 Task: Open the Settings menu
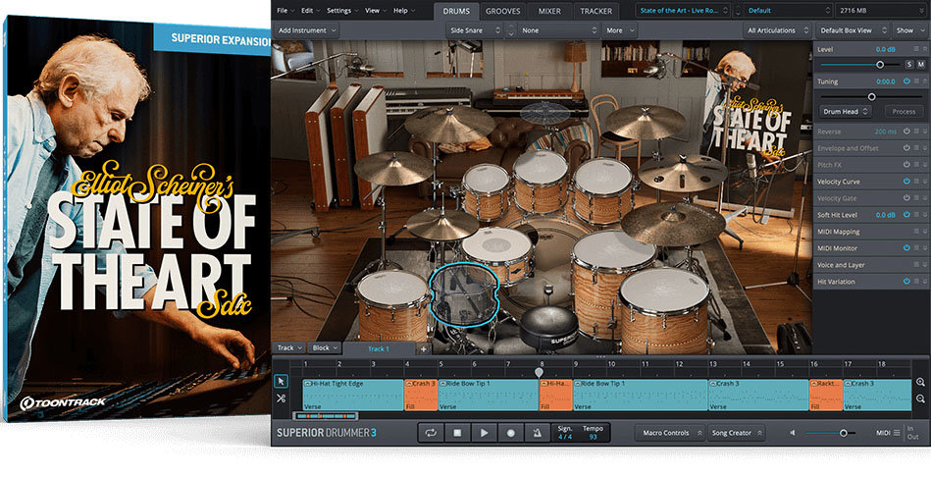pyautogui.click(x=342, y=11)
